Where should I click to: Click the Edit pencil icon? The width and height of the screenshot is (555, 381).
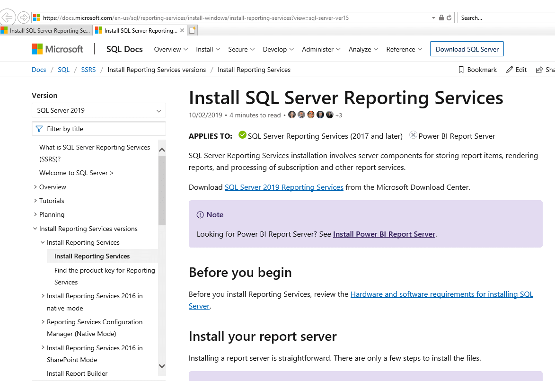point(510,70)
